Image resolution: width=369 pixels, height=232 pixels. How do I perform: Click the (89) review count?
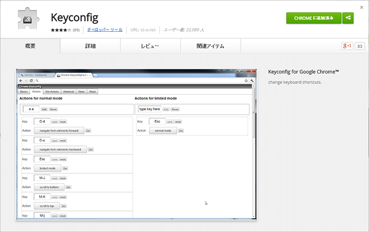click(76, 30)
